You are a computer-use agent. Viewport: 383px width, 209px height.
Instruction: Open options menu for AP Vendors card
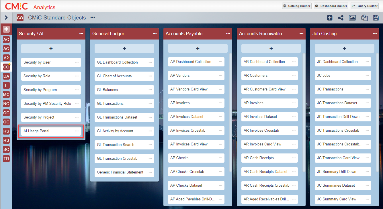pyautogui.click(x=220, y=76)
